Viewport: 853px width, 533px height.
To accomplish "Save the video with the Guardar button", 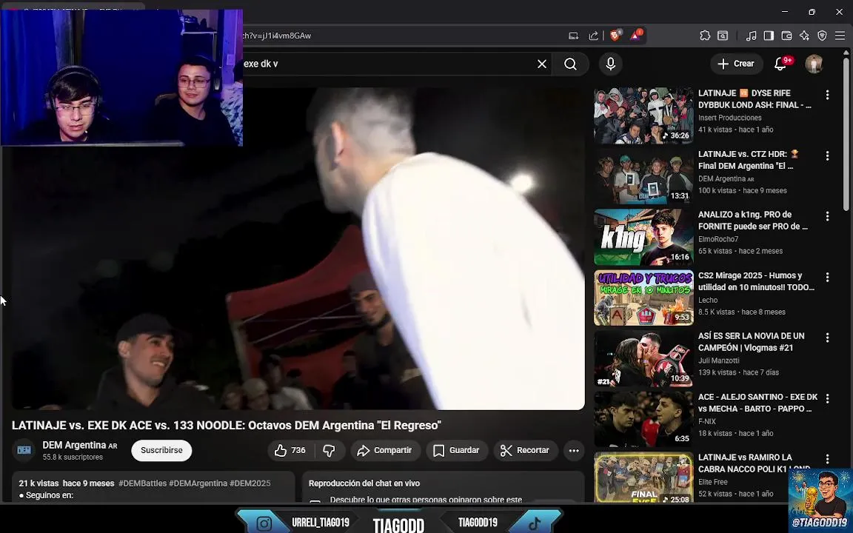I will click(x=456, y=450).
